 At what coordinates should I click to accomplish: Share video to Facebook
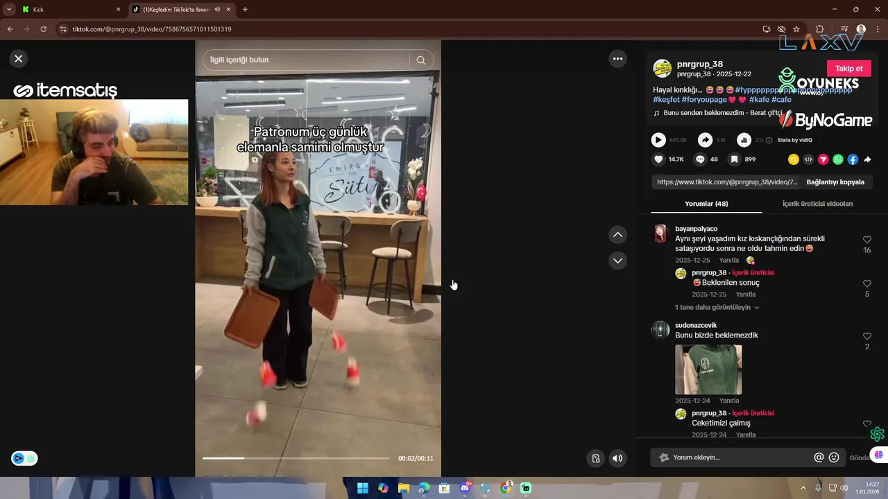853,159
